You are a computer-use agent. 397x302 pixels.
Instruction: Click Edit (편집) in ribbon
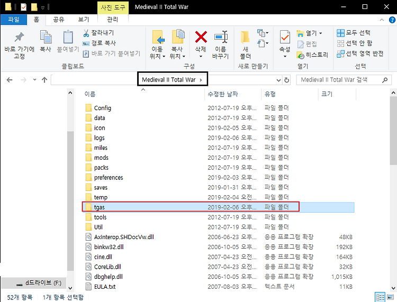click(x=307, y=44)
